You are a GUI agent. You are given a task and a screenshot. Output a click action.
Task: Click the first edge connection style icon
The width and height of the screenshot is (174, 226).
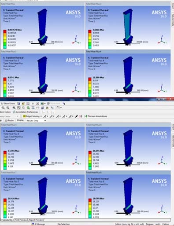pyautogui.click(x=44, y=116)
